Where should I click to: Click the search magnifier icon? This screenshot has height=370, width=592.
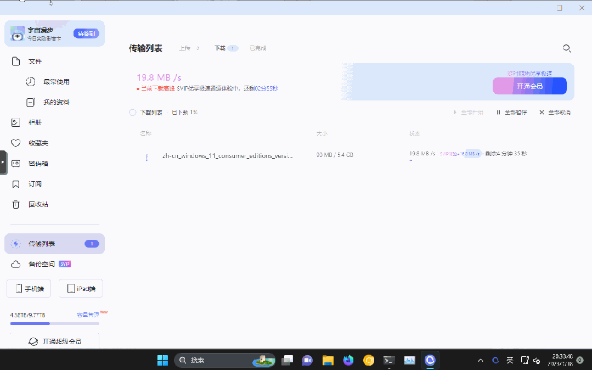coord(567,48)
